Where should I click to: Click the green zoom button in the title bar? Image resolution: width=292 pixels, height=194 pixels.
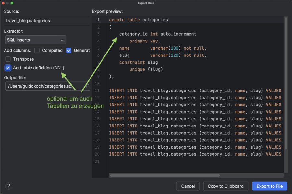(12, 3)
